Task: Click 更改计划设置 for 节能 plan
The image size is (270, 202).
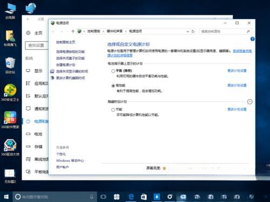Action: pos(237,109)
